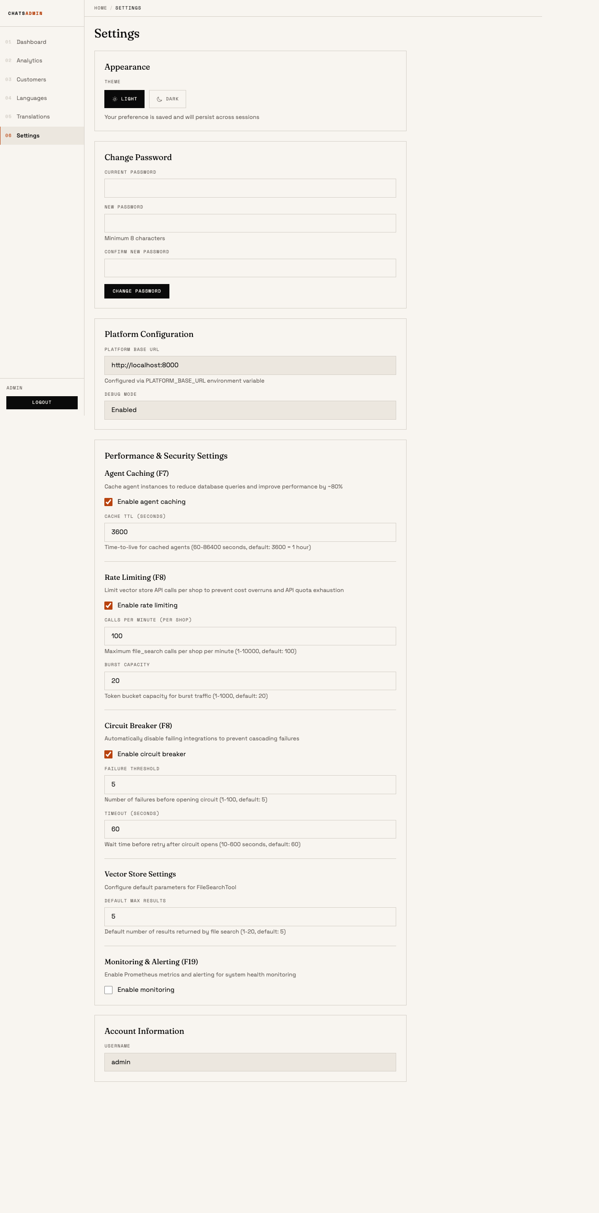Focus the Current Password field
599x1213 pixels.
tap(250, 188)
